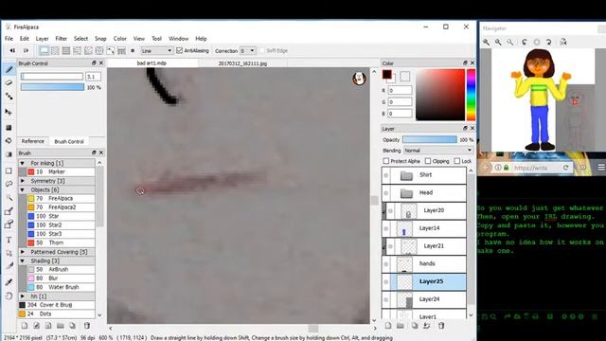Switch to the Reference tab
The height and width of the screenshot is (341, 606).
[x=33, y=141]
